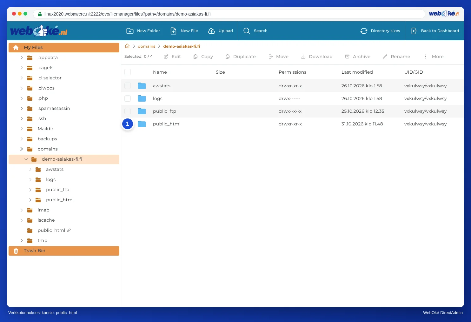Expand the Maildir folder chevron
471x322 pixels.
pyautogui.click(x=22, y=129)
